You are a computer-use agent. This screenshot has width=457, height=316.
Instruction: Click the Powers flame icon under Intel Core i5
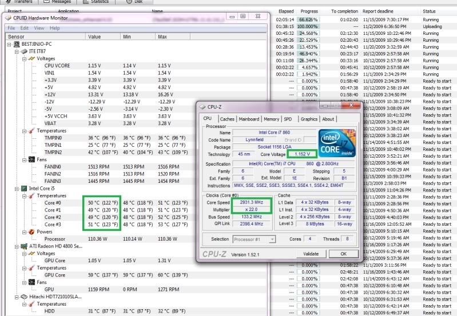click(x=32, y=232)
